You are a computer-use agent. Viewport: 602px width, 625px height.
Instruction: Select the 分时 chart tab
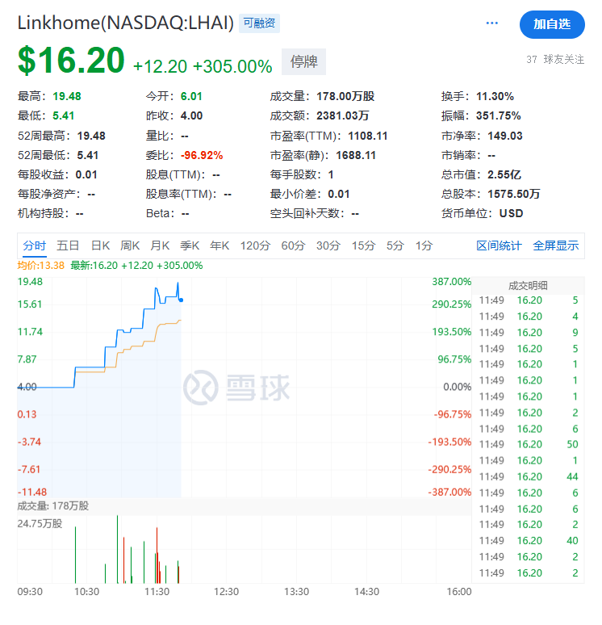point(35,245)
